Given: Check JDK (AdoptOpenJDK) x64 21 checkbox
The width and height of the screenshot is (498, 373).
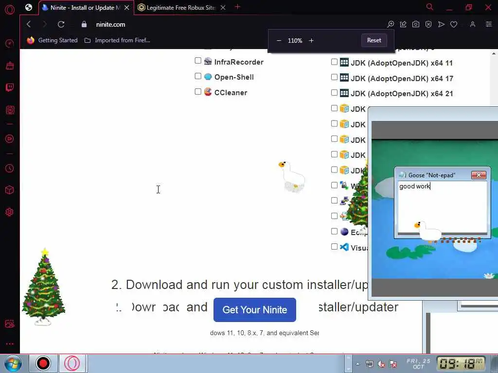Looking at the screenshot, I should click(334, 93).
